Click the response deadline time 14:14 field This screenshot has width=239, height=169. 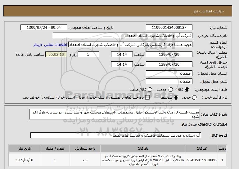122,54
